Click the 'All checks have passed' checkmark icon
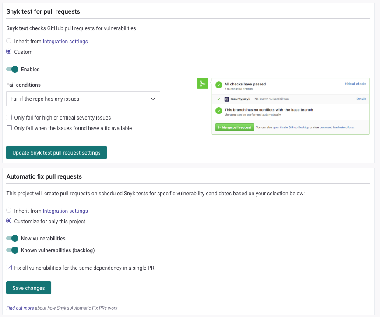Viewport: 380px width, 317px height. tap(218, 85)
